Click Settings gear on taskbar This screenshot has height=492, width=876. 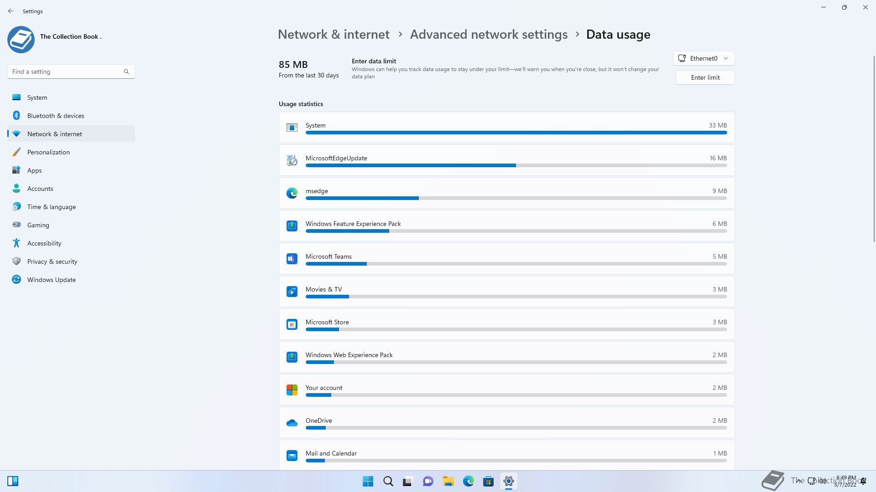coord(509,481)
